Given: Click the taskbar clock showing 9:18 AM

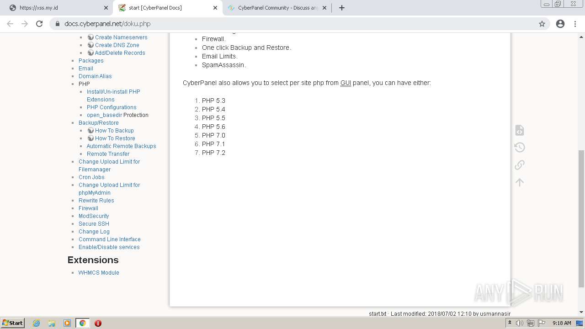Looking at the screenshot, I should (x=562, y=323).
